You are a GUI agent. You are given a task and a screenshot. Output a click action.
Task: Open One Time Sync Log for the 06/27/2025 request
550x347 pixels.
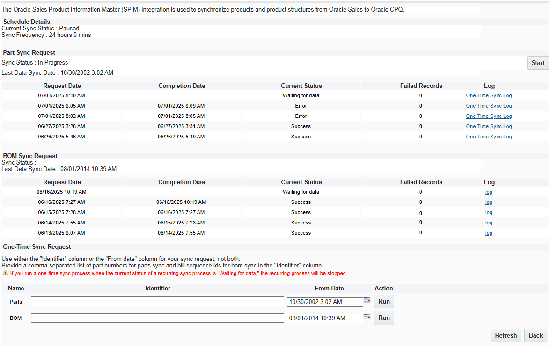489,126
